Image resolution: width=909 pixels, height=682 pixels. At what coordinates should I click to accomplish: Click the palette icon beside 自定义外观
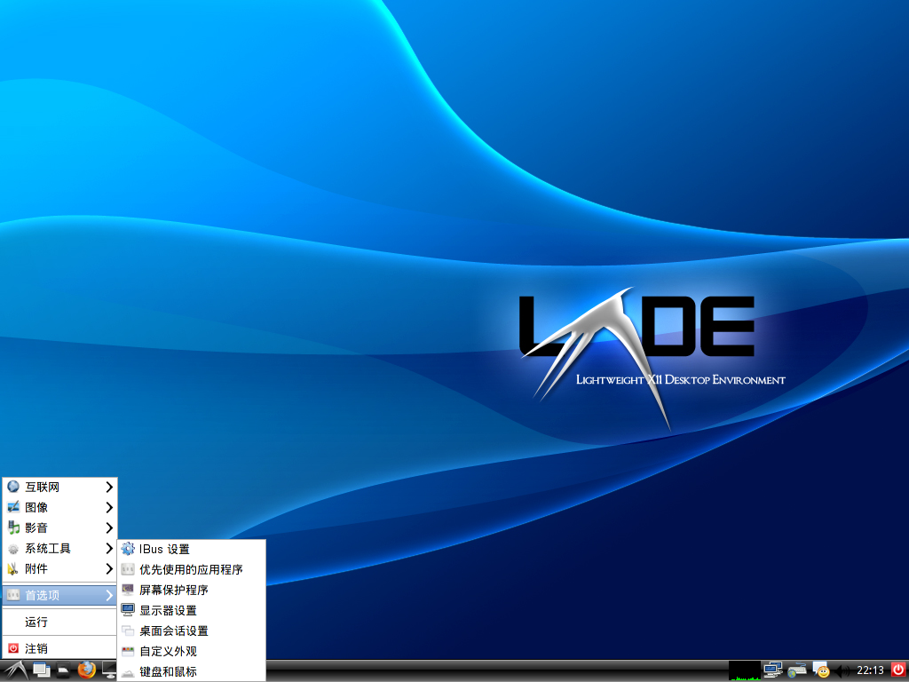(x=128, y=652)
